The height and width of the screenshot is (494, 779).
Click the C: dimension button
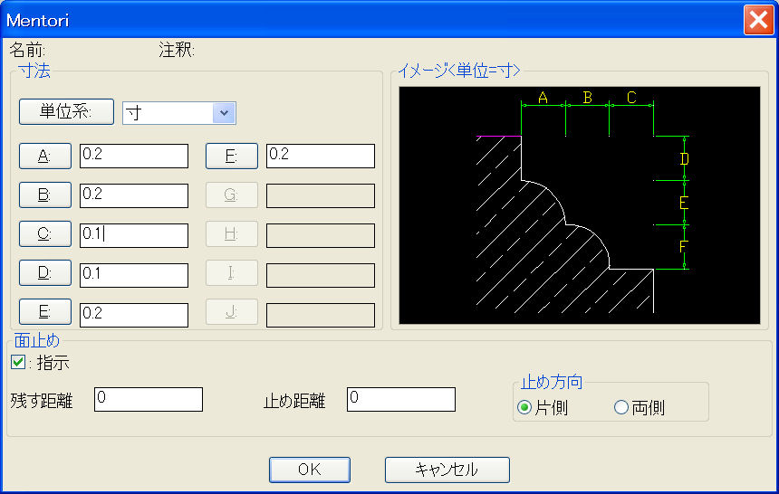coord(45,233)
